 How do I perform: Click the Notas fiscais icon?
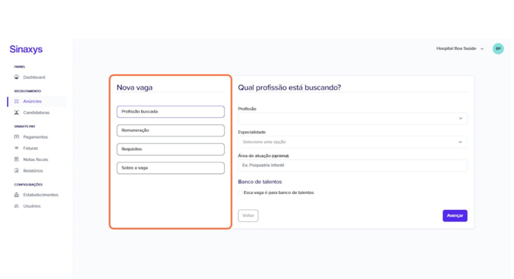[x=16, y=159]
